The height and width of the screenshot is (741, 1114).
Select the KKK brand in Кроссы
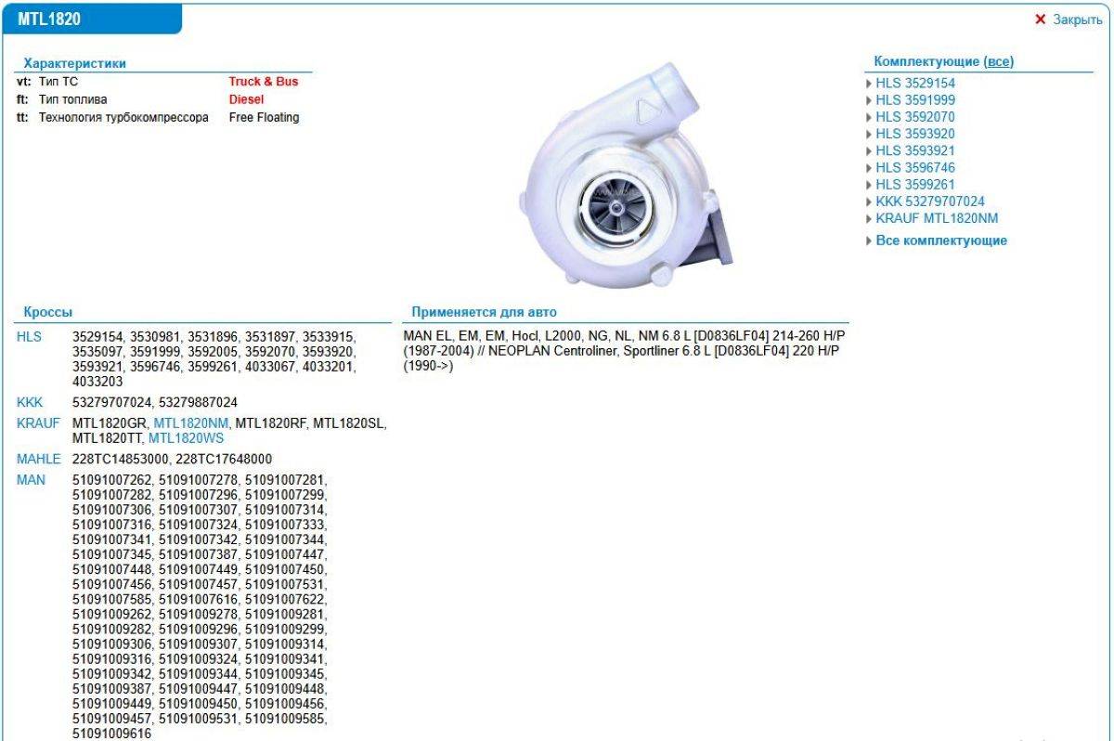coord(30,402)
